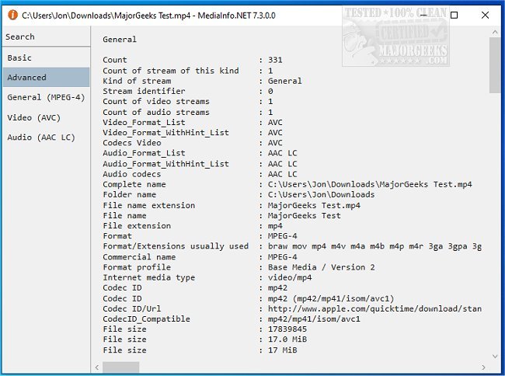
Task: Click the MediaInfo.NET app icon in title bar
Action: 11,15
